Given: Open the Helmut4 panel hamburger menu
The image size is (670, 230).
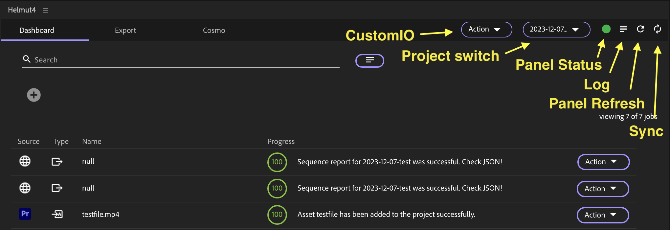Looking at the screenshot, I should pyautogui.click(x=45, y=10).
